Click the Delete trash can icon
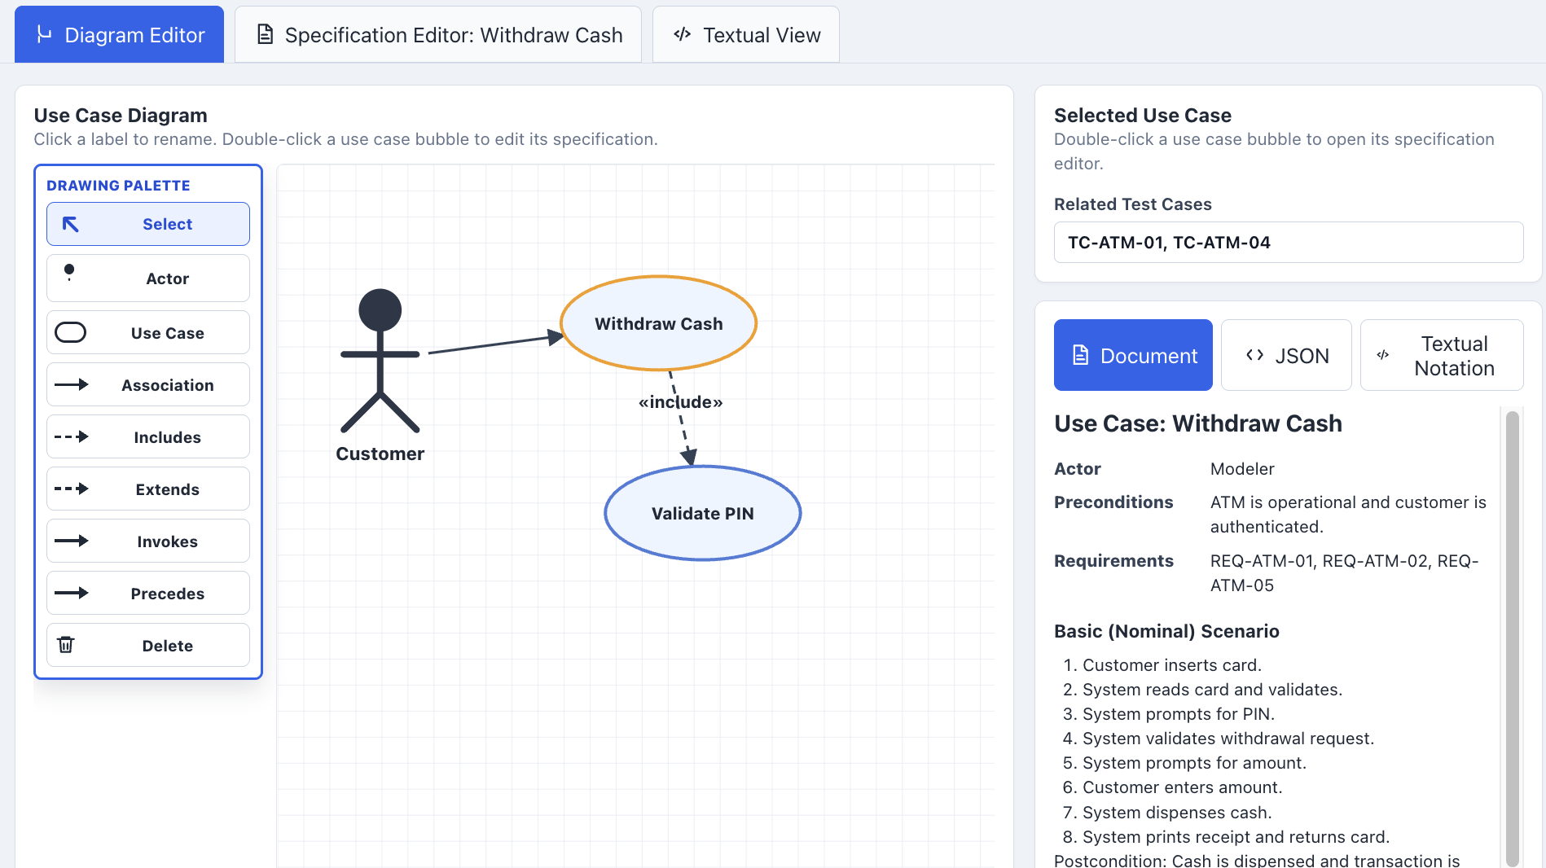This screenshot has width=1546, height=868. point(66,644)
